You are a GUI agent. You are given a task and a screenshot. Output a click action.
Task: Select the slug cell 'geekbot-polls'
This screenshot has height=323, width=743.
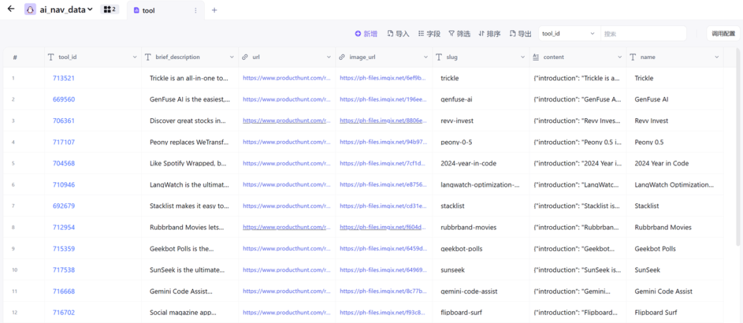click(481, 249)
